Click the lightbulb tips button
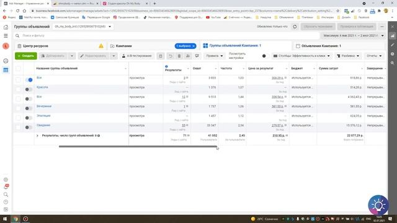The image size is (397, 223). click(378, 205)
